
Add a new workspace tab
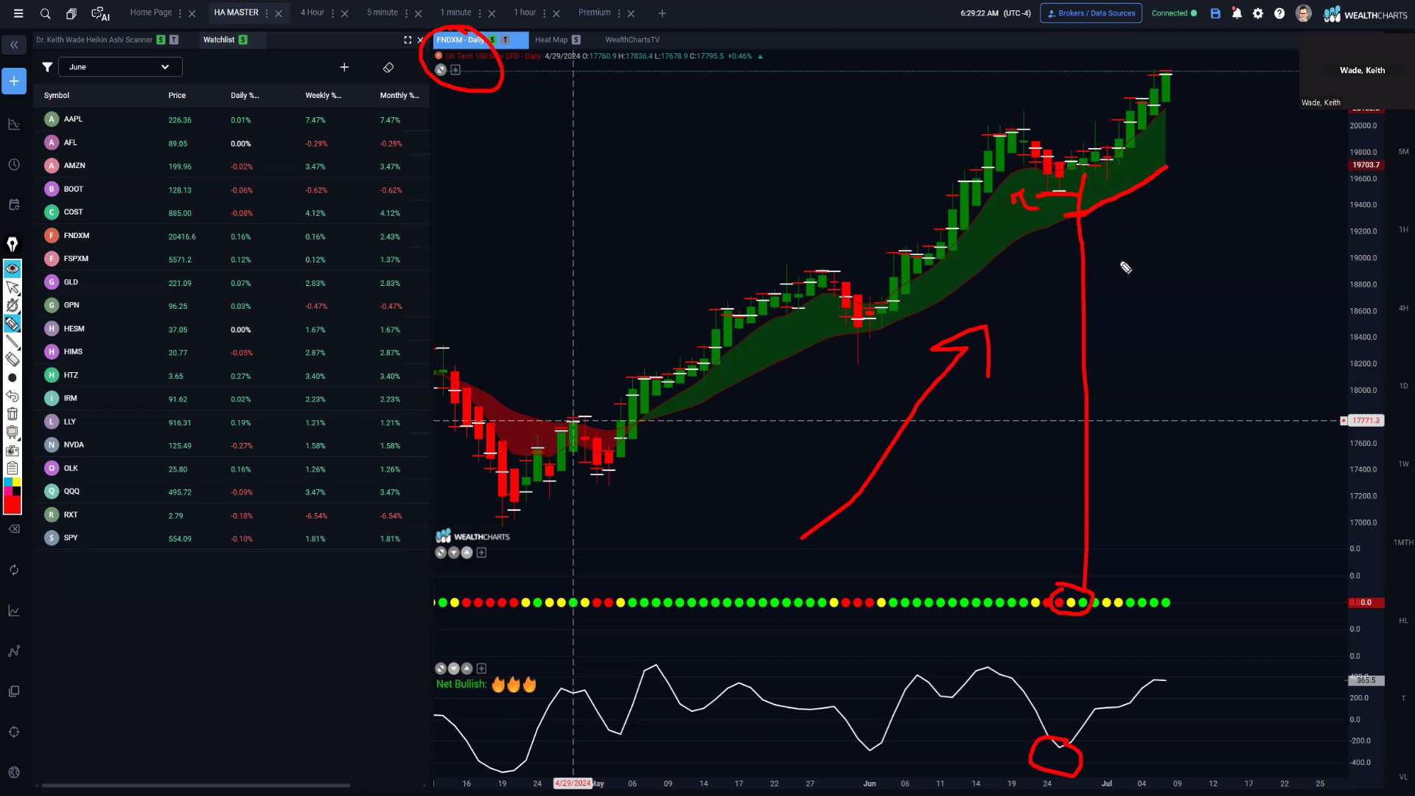662,13
